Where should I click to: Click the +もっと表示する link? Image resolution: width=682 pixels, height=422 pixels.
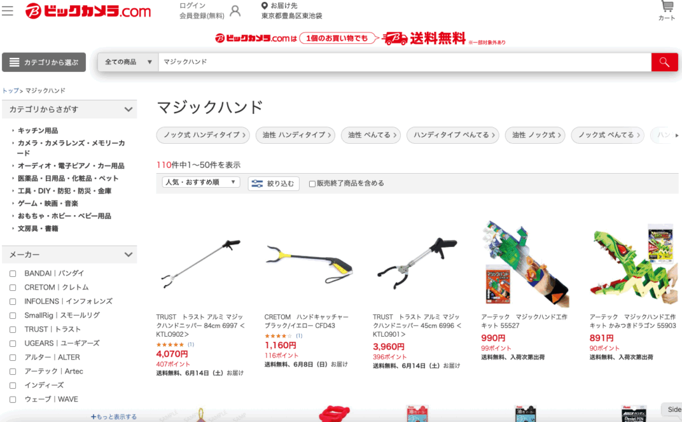tap(114, 417)
